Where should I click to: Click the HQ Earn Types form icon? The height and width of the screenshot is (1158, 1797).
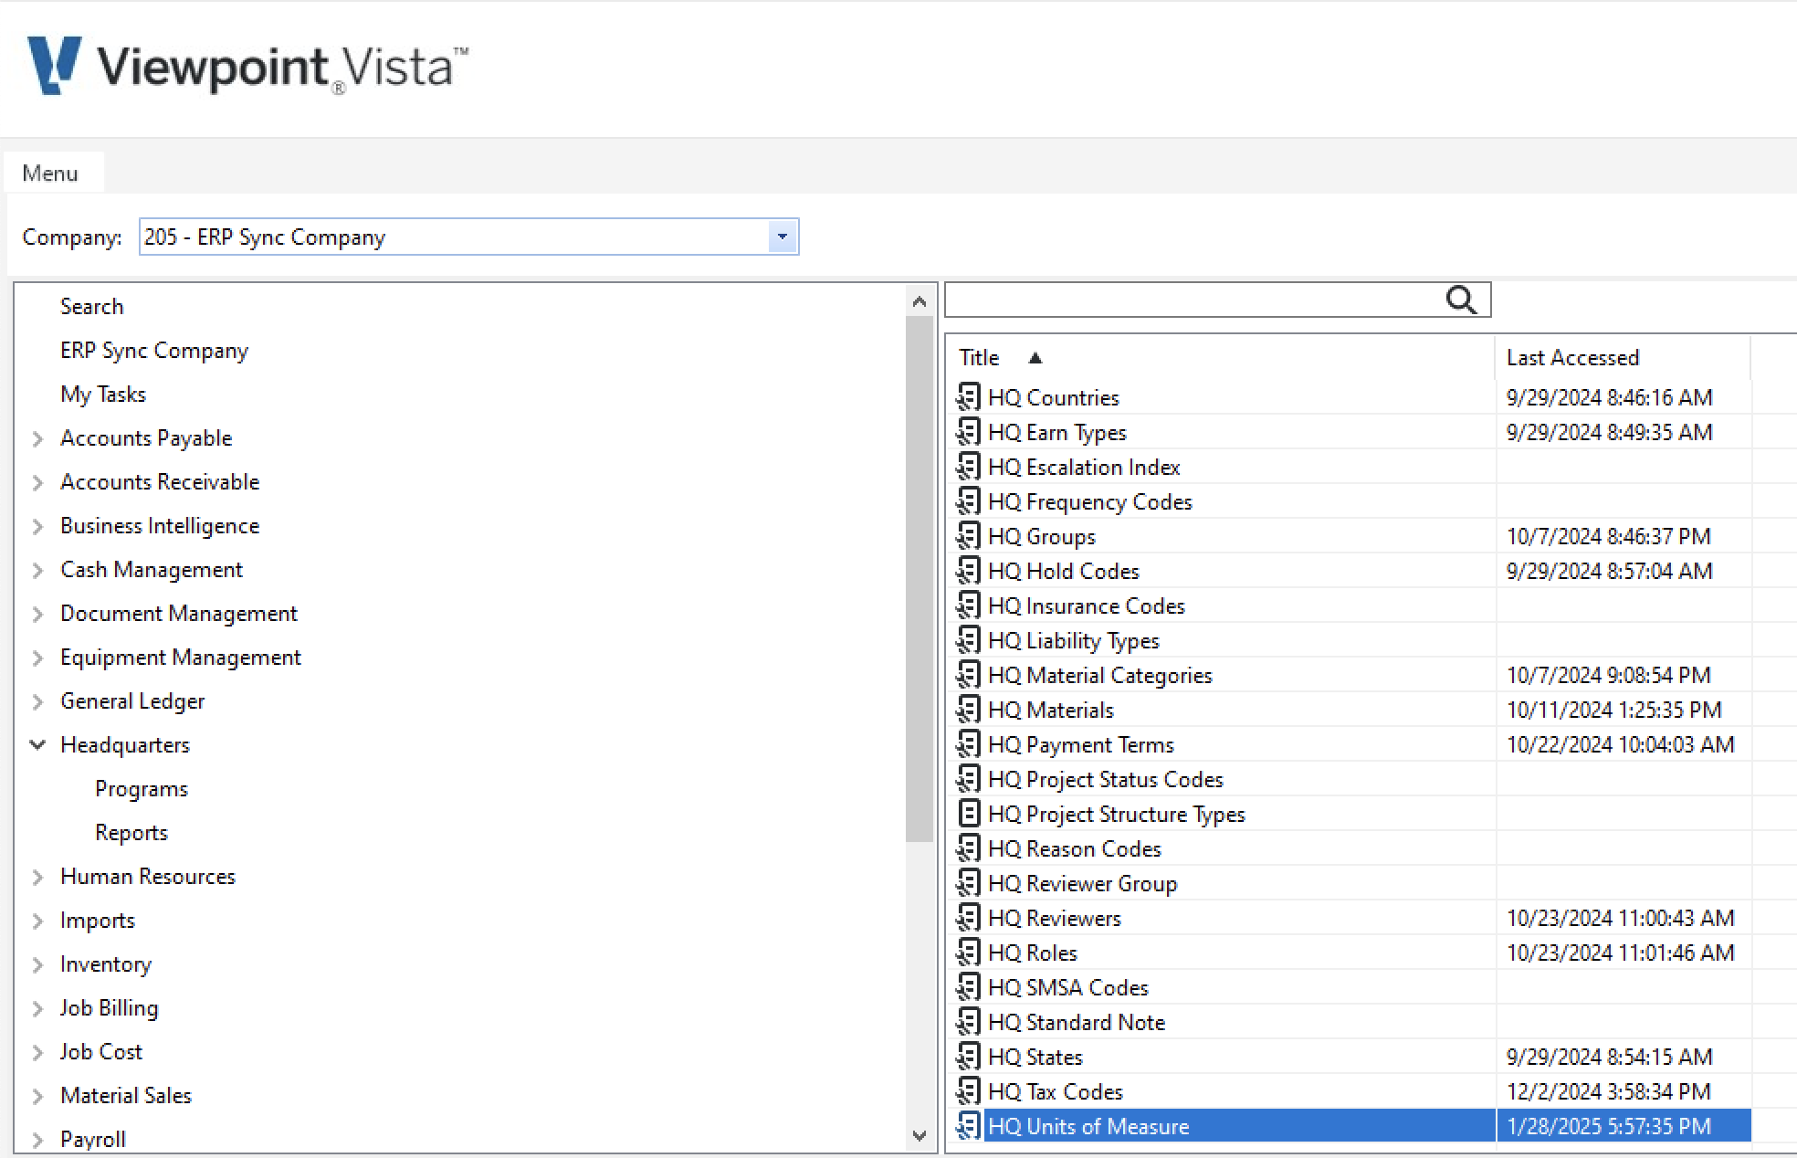pos(969,432)
